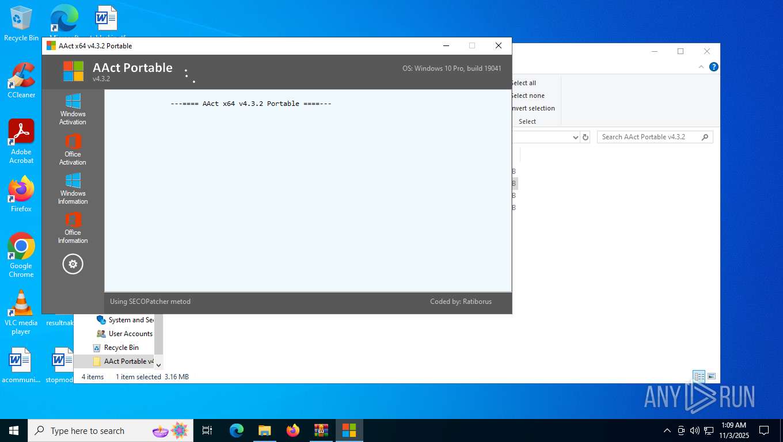Open the Word document at desktop top
This screenshot has width=783, height=442.
106,18
